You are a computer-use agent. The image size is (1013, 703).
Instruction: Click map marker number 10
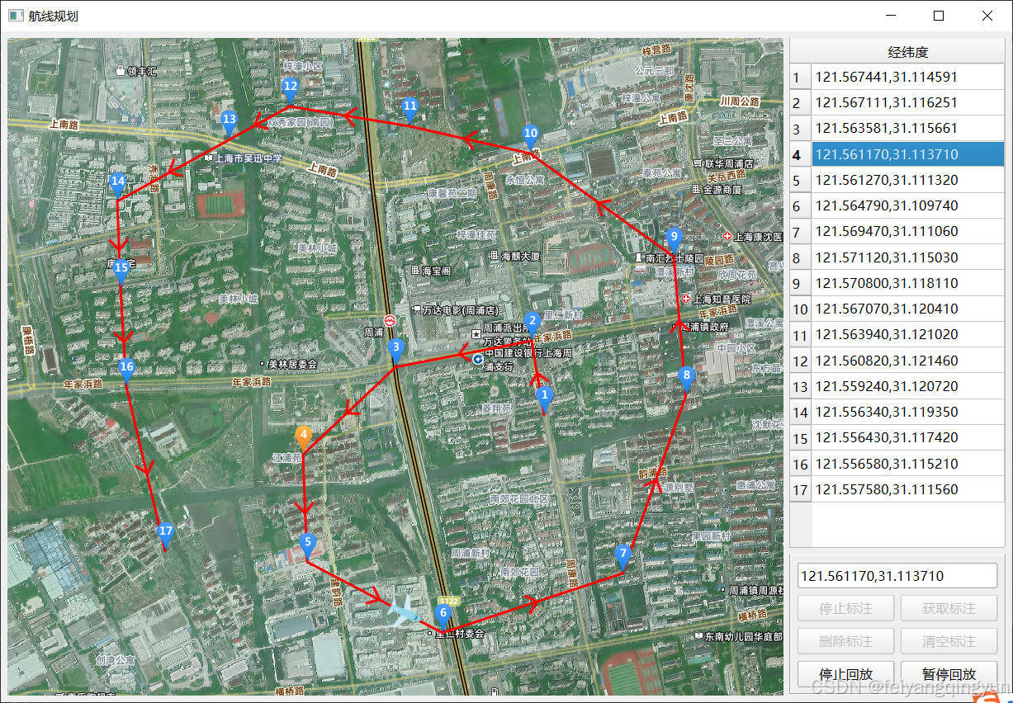531,136
